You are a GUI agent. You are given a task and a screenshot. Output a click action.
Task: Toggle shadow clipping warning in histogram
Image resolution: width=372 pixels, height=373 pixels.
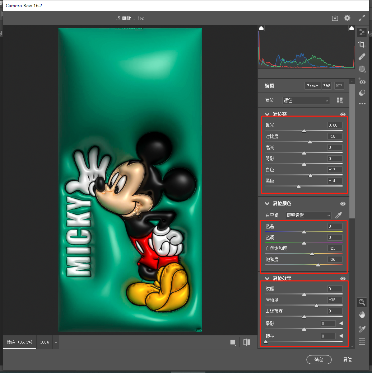[x=261, y=28]
